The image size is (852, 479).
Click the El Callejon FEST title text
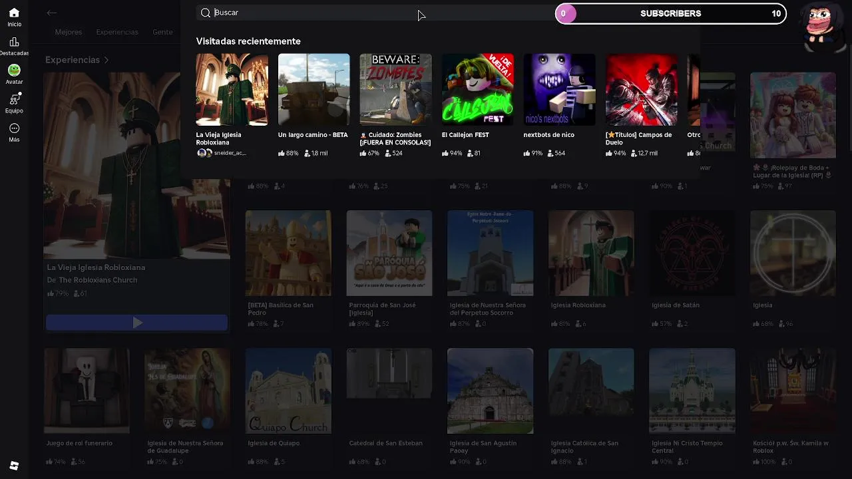point(465,135)
